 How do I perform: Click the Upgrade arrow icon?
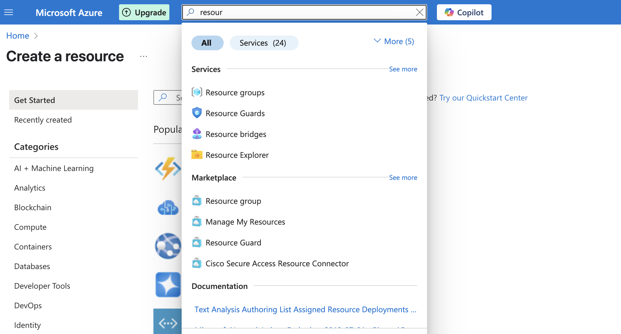click(126, 12)
